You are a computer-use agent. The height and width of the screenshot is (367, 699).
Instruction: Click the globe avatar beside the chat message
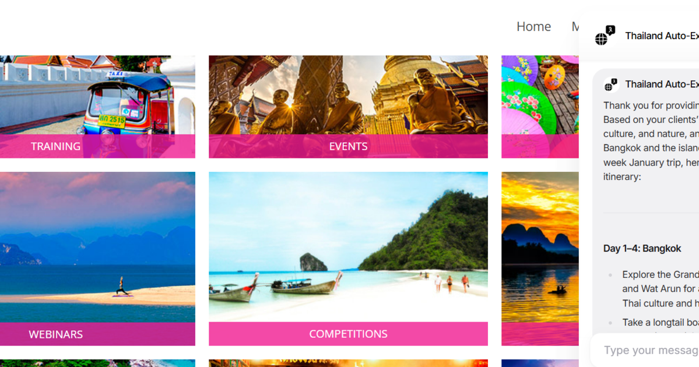[611, 84]
